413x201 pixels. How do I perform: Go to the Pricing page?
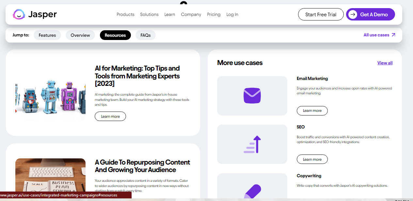(x=214, y=14)
